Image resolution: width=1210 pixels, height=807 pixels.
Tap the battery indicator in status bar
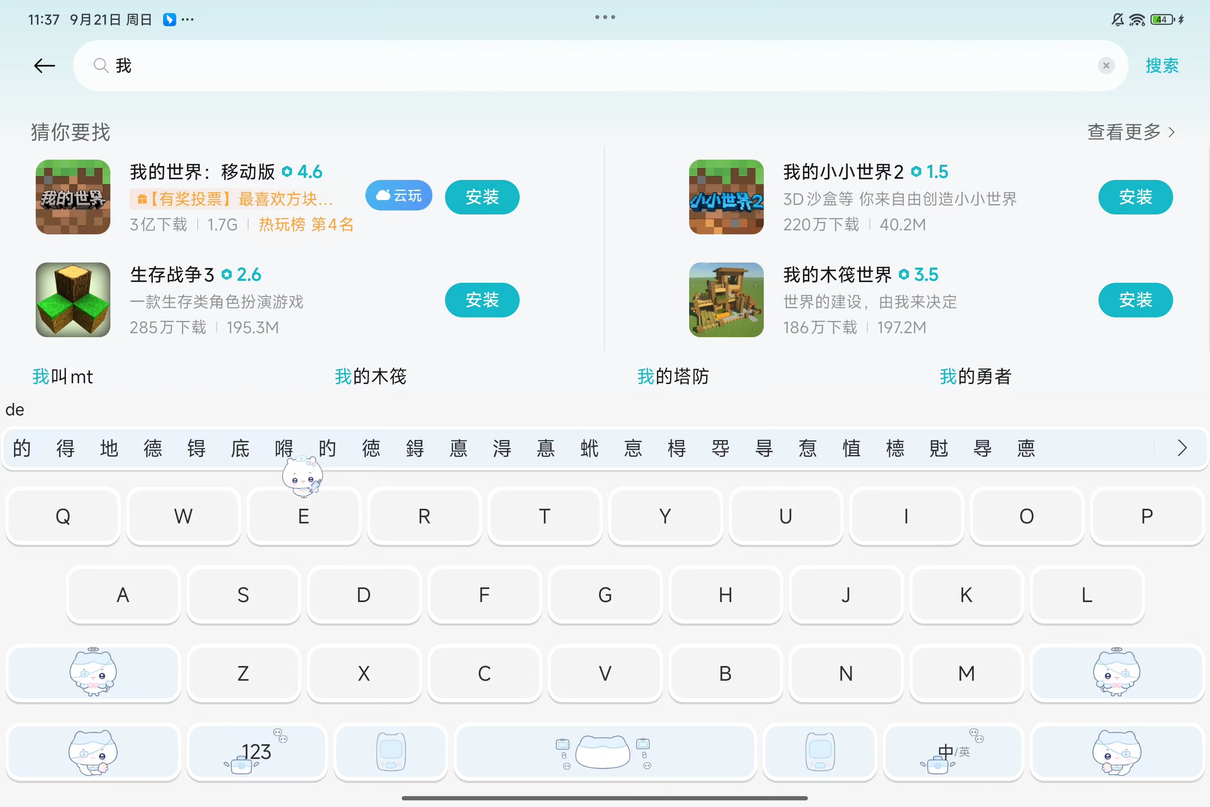point(1163,19)
